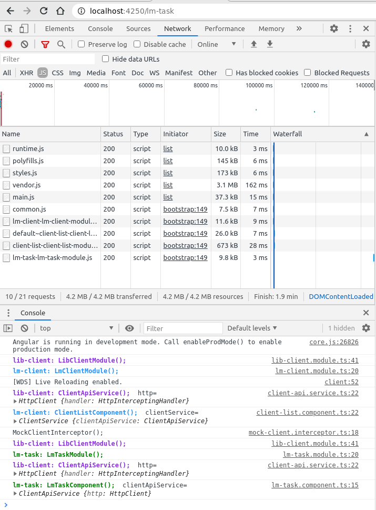Enable Preserve log checkbox
376x510 pixels.
click(x=81, y=44)
